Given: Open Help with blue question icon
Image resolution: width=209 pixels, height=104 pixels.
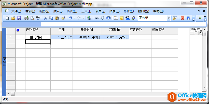Looking at the screenshot, I should point(188,18).
